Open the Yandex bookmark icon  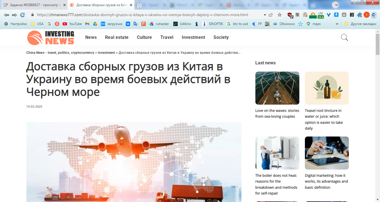[x=57, y=24]
